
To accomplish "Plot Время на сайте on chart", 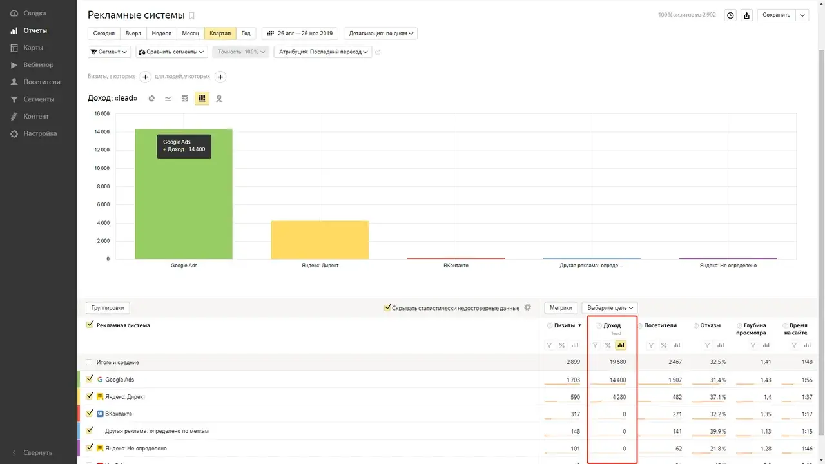I will 808,345.
